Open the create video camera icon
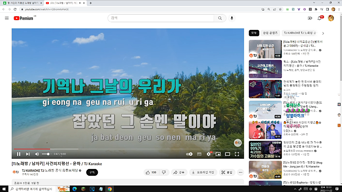 (x=310, y=18)
